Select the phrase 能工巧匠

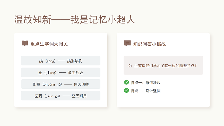76,73
